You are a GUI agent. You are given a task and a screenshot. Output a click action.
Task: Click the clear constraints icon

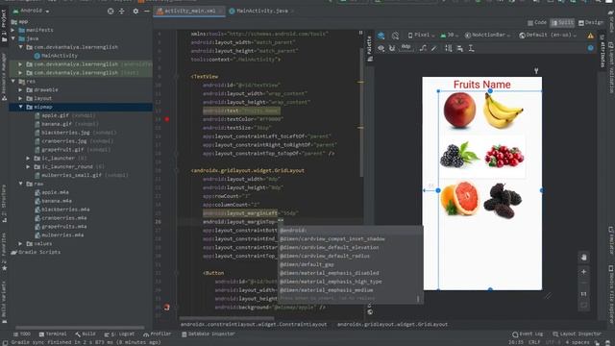coord(423,48)
